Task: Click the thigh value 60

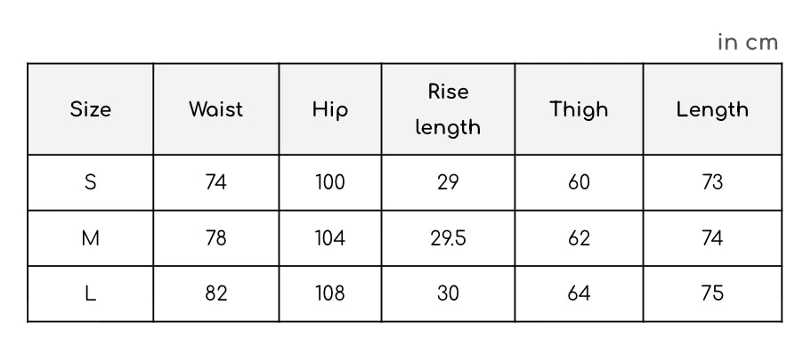Action: coord(579,182)
